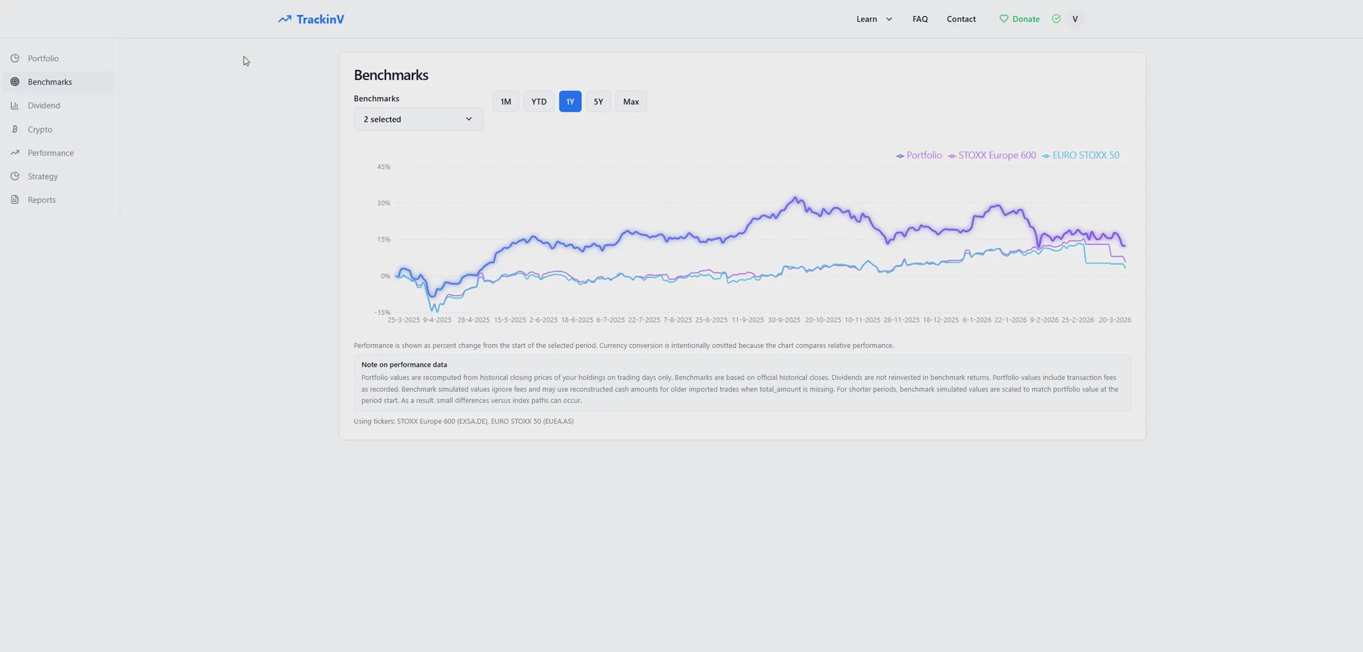Click the Donate heart button

1020,19
